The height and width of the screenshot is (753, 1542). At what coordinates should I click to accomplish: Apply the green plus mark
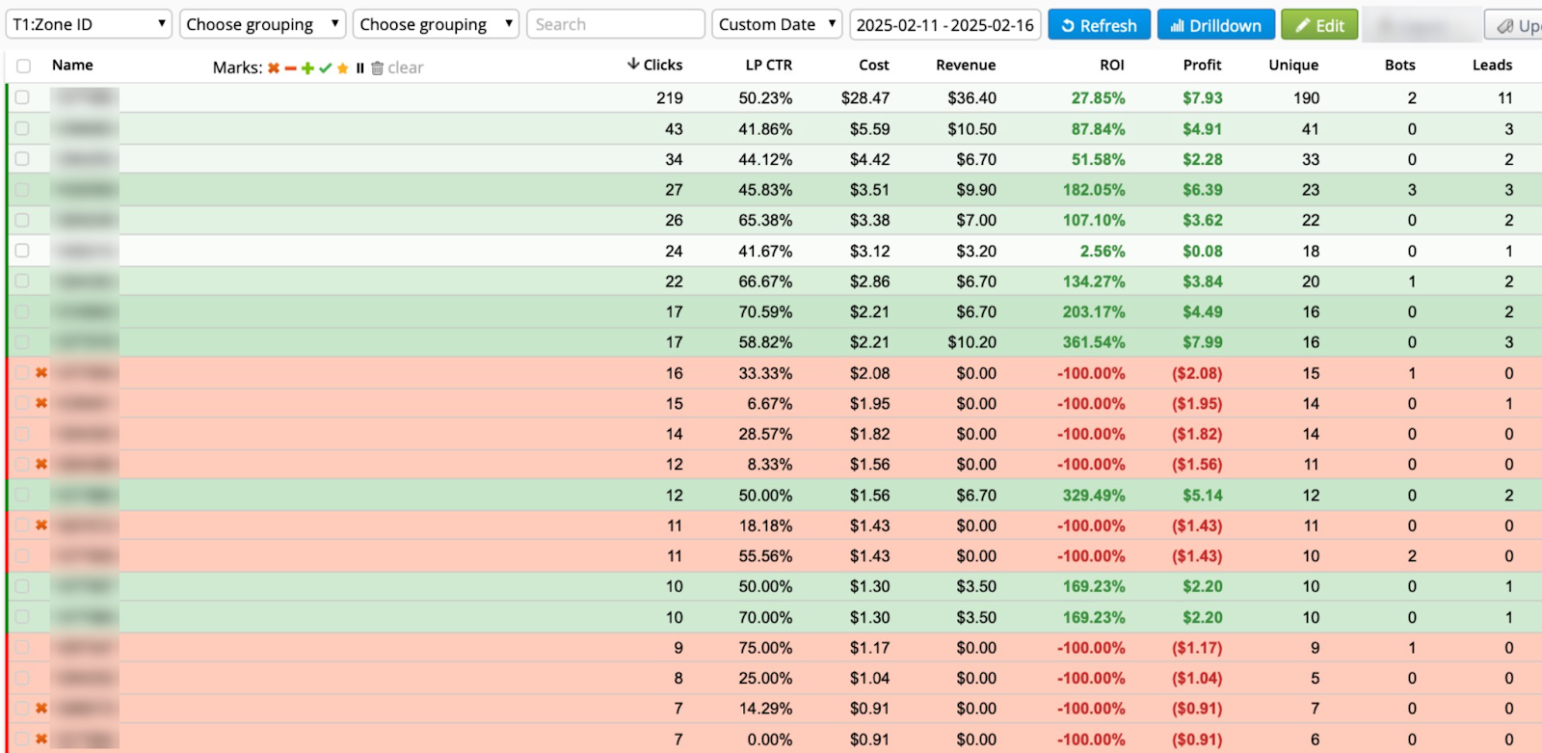tap(307, 67)
